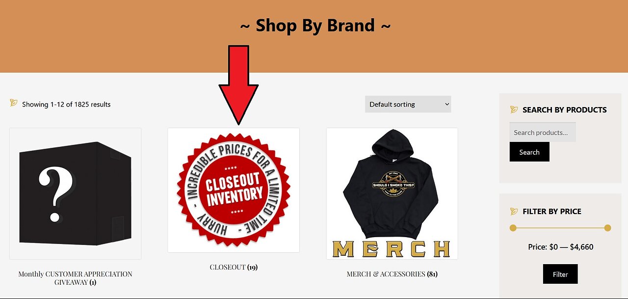Image resolution: width=628 pixels, height=299 pixels.
Task: Click the leaf icon next to Search By Products
Action: point(514,109)
